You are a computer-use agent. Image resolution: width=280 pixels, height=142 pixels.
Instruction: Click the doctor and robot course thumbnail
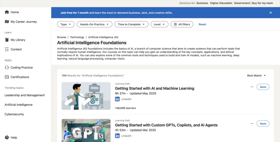(x=86, y=96)
